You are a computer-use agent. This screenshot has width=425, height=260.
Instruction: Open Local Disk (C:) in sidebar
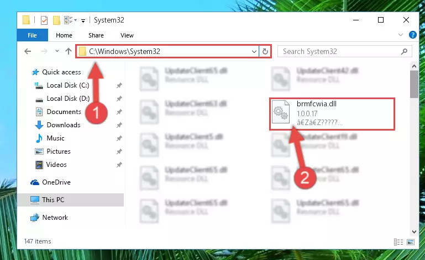(x=68, y=85)
